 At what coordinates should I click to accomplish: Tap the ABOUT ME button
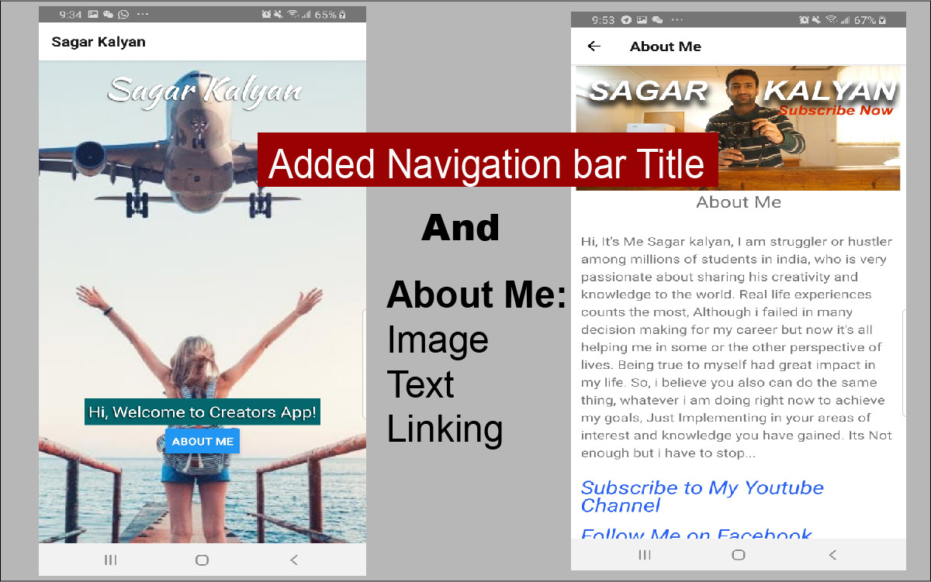[202, 441]
